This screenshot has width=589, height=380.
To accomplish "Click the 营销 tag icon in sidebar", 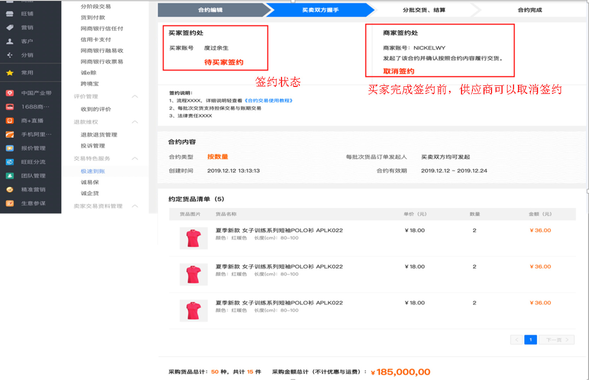I will click(10, 28).
